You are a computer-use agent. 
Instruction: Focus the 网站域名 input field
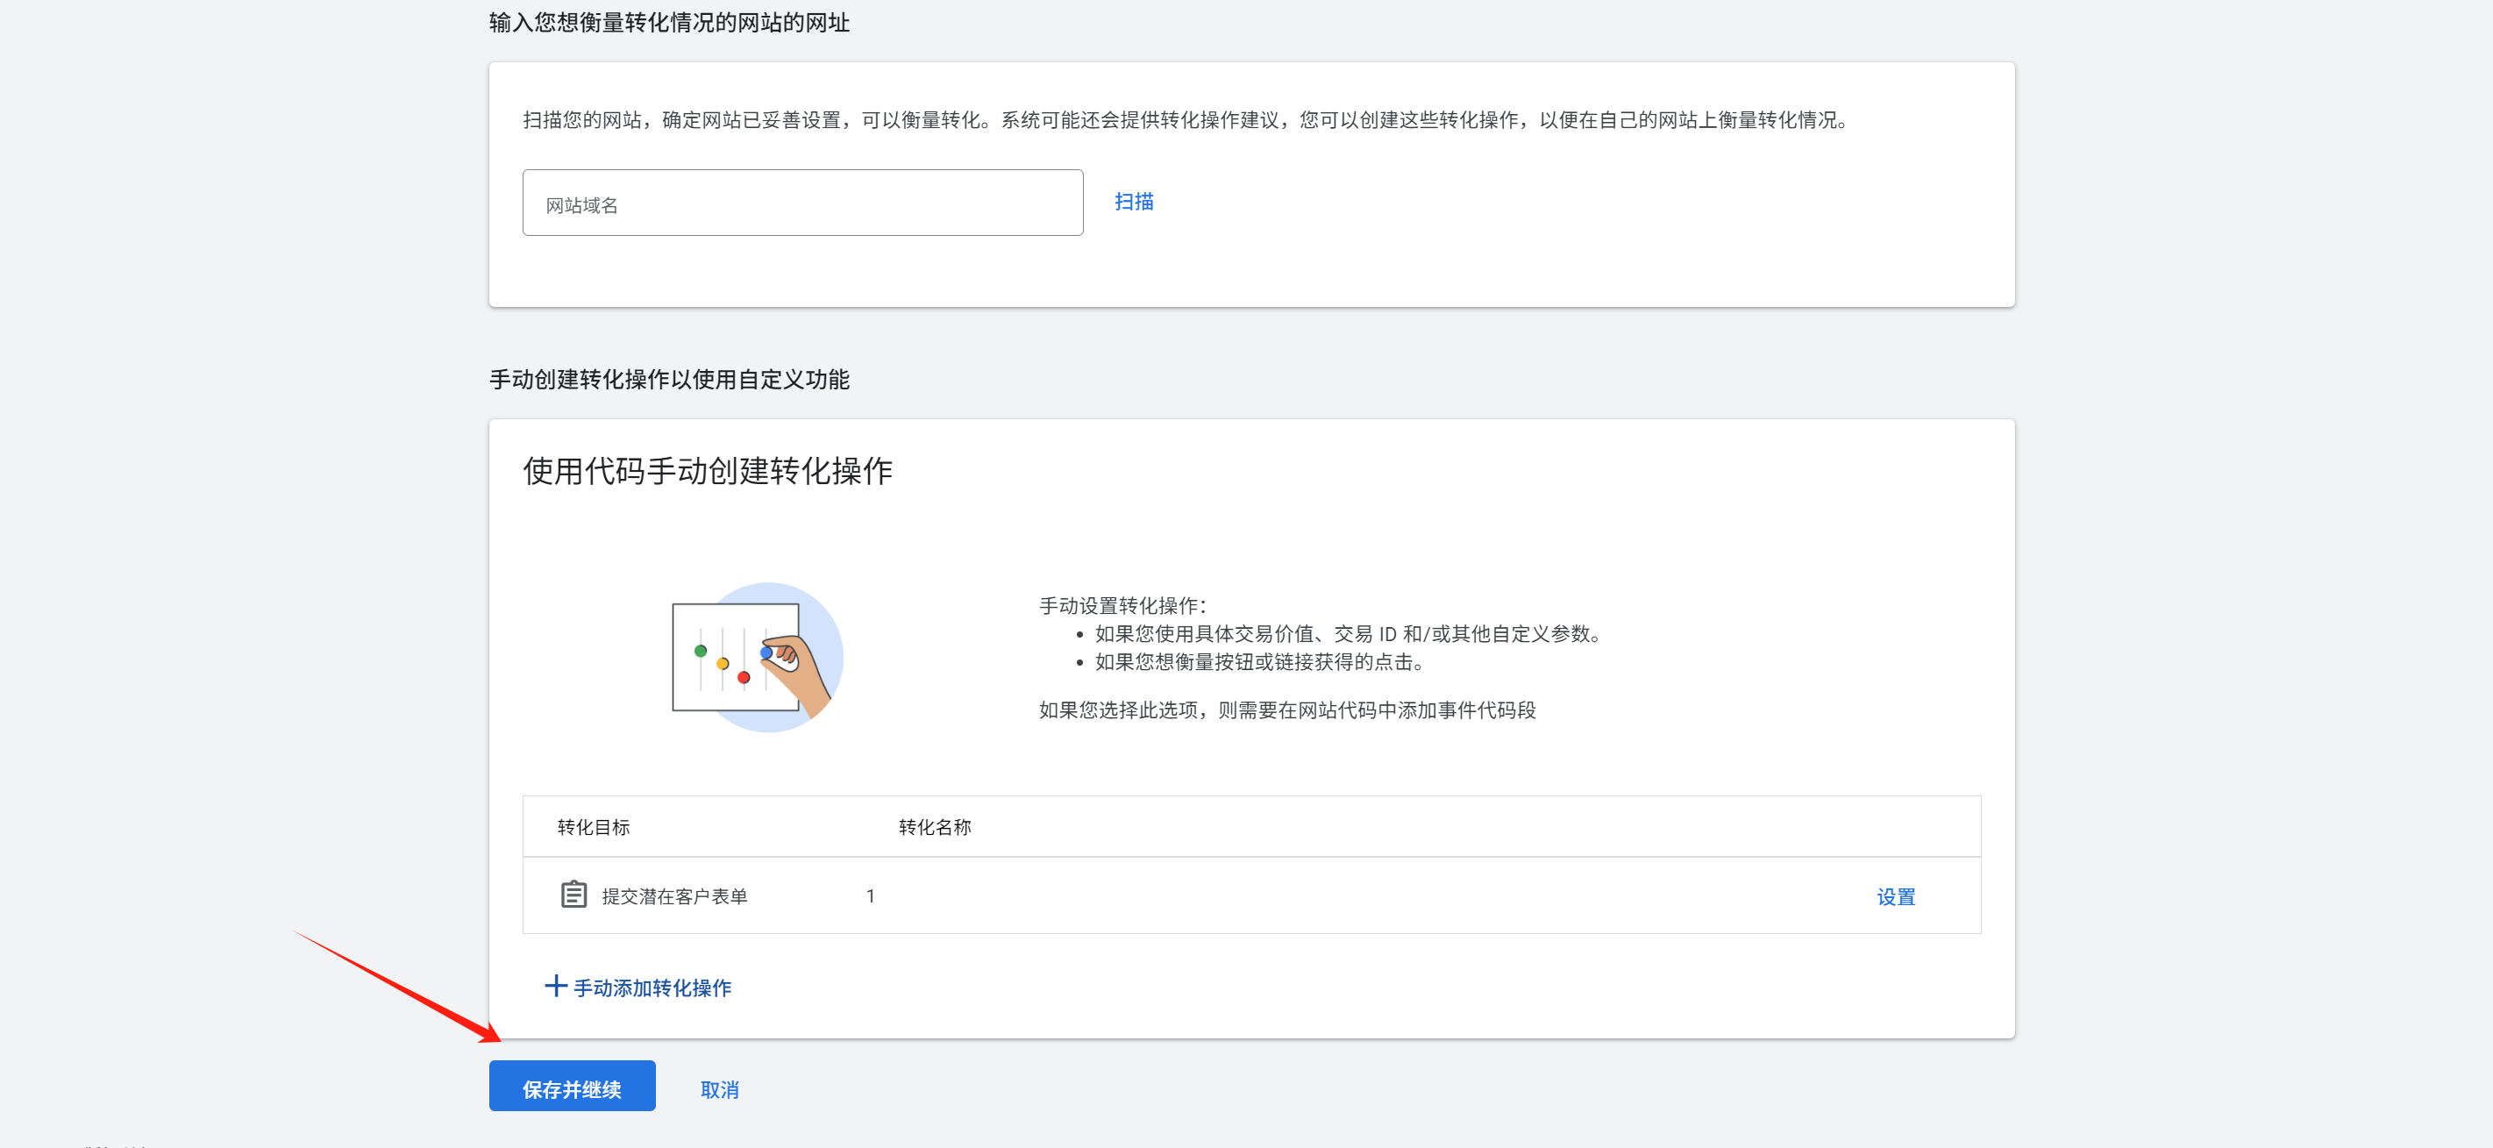801,203
